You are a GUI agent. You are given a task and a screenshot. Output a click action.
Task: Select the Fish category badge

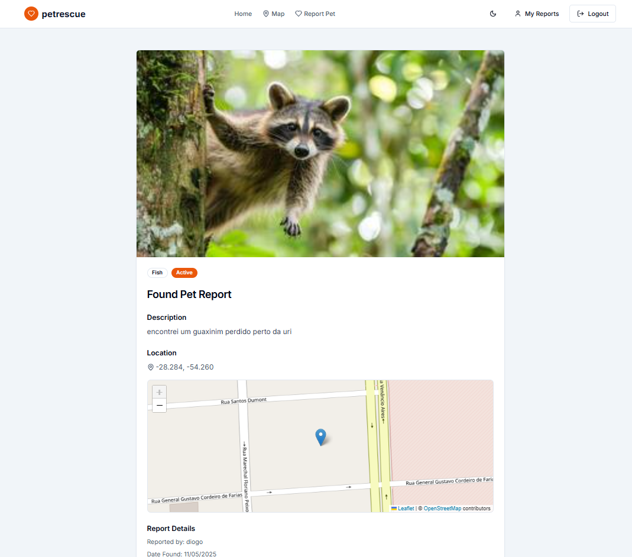[157, 273]
